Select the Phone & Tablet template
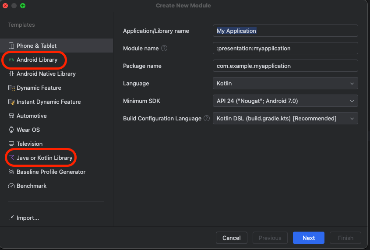This screenshot has height=250, width=370. [56, 46]
